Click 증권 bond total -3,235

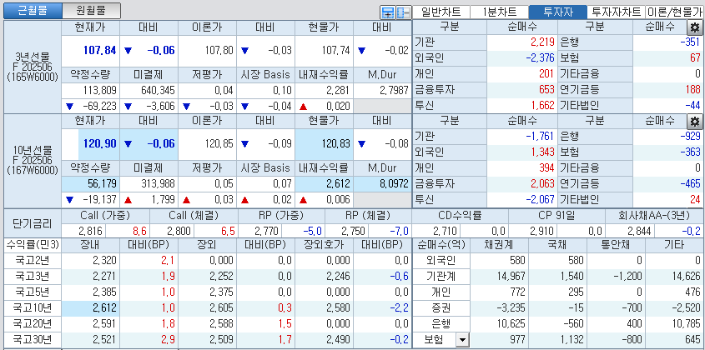pos(510,308)
